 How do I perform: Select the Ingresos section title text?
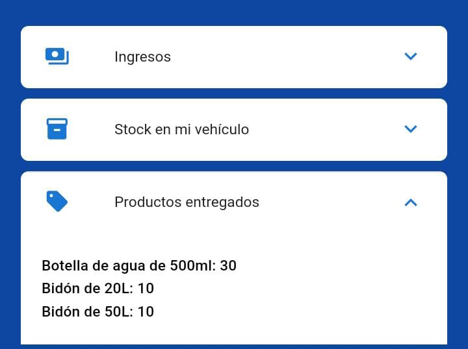pyautogui.click(x=142, y=56)
